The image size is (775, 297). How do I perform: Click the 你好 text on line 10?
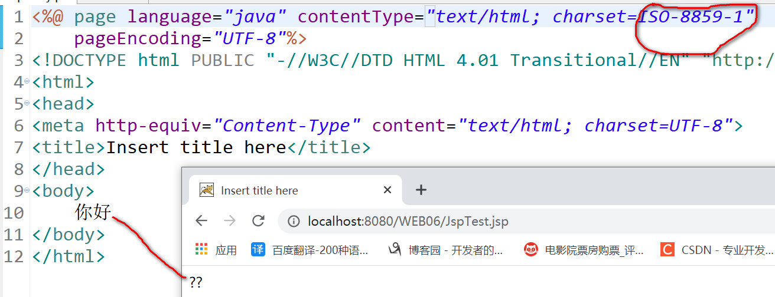click(93, 212)
